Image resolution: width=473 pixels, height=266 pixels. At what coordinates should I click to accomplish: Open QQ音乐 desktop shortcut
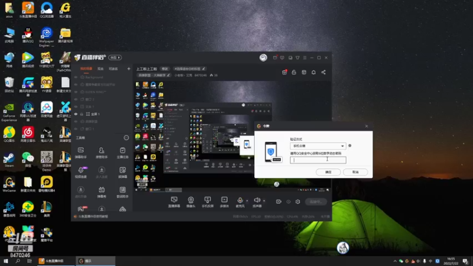coord(9,135)
